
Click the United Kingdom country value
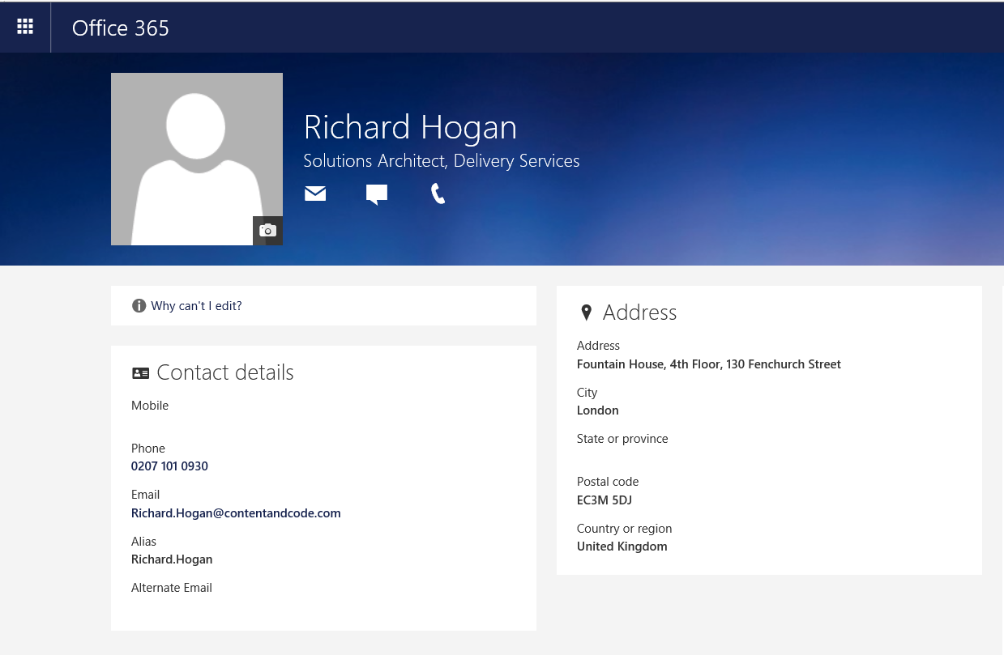click(x=622, y=547)
